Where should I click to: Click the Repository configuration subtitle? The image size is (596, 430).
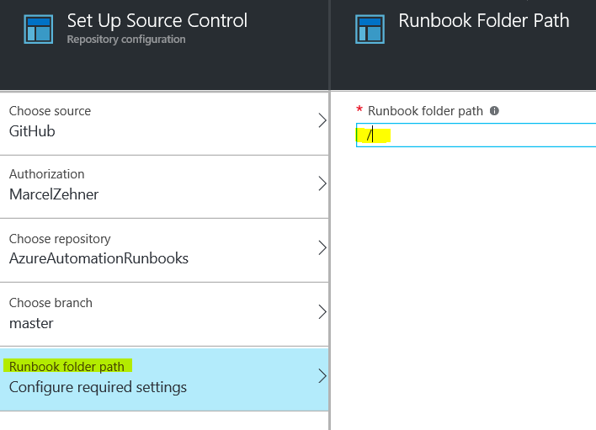(126, 40)
